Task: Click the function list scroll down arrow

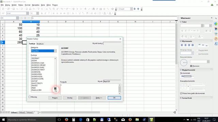Action: pos(55,91)
